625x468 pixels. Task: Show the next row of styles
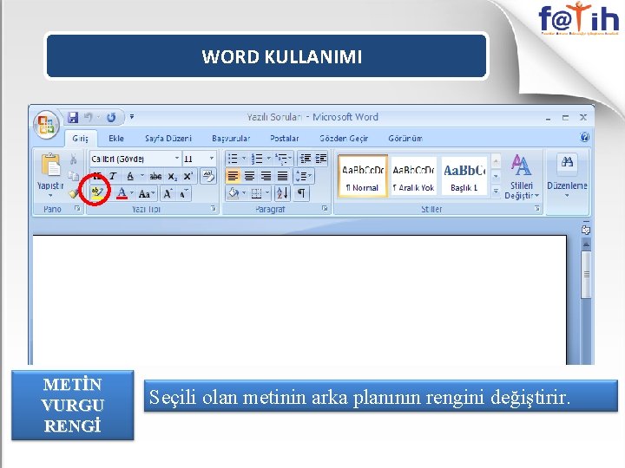pos(496,176)
